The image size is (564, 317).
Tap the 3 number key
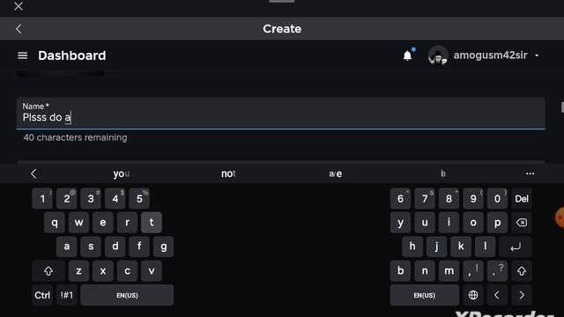[91, 198]
